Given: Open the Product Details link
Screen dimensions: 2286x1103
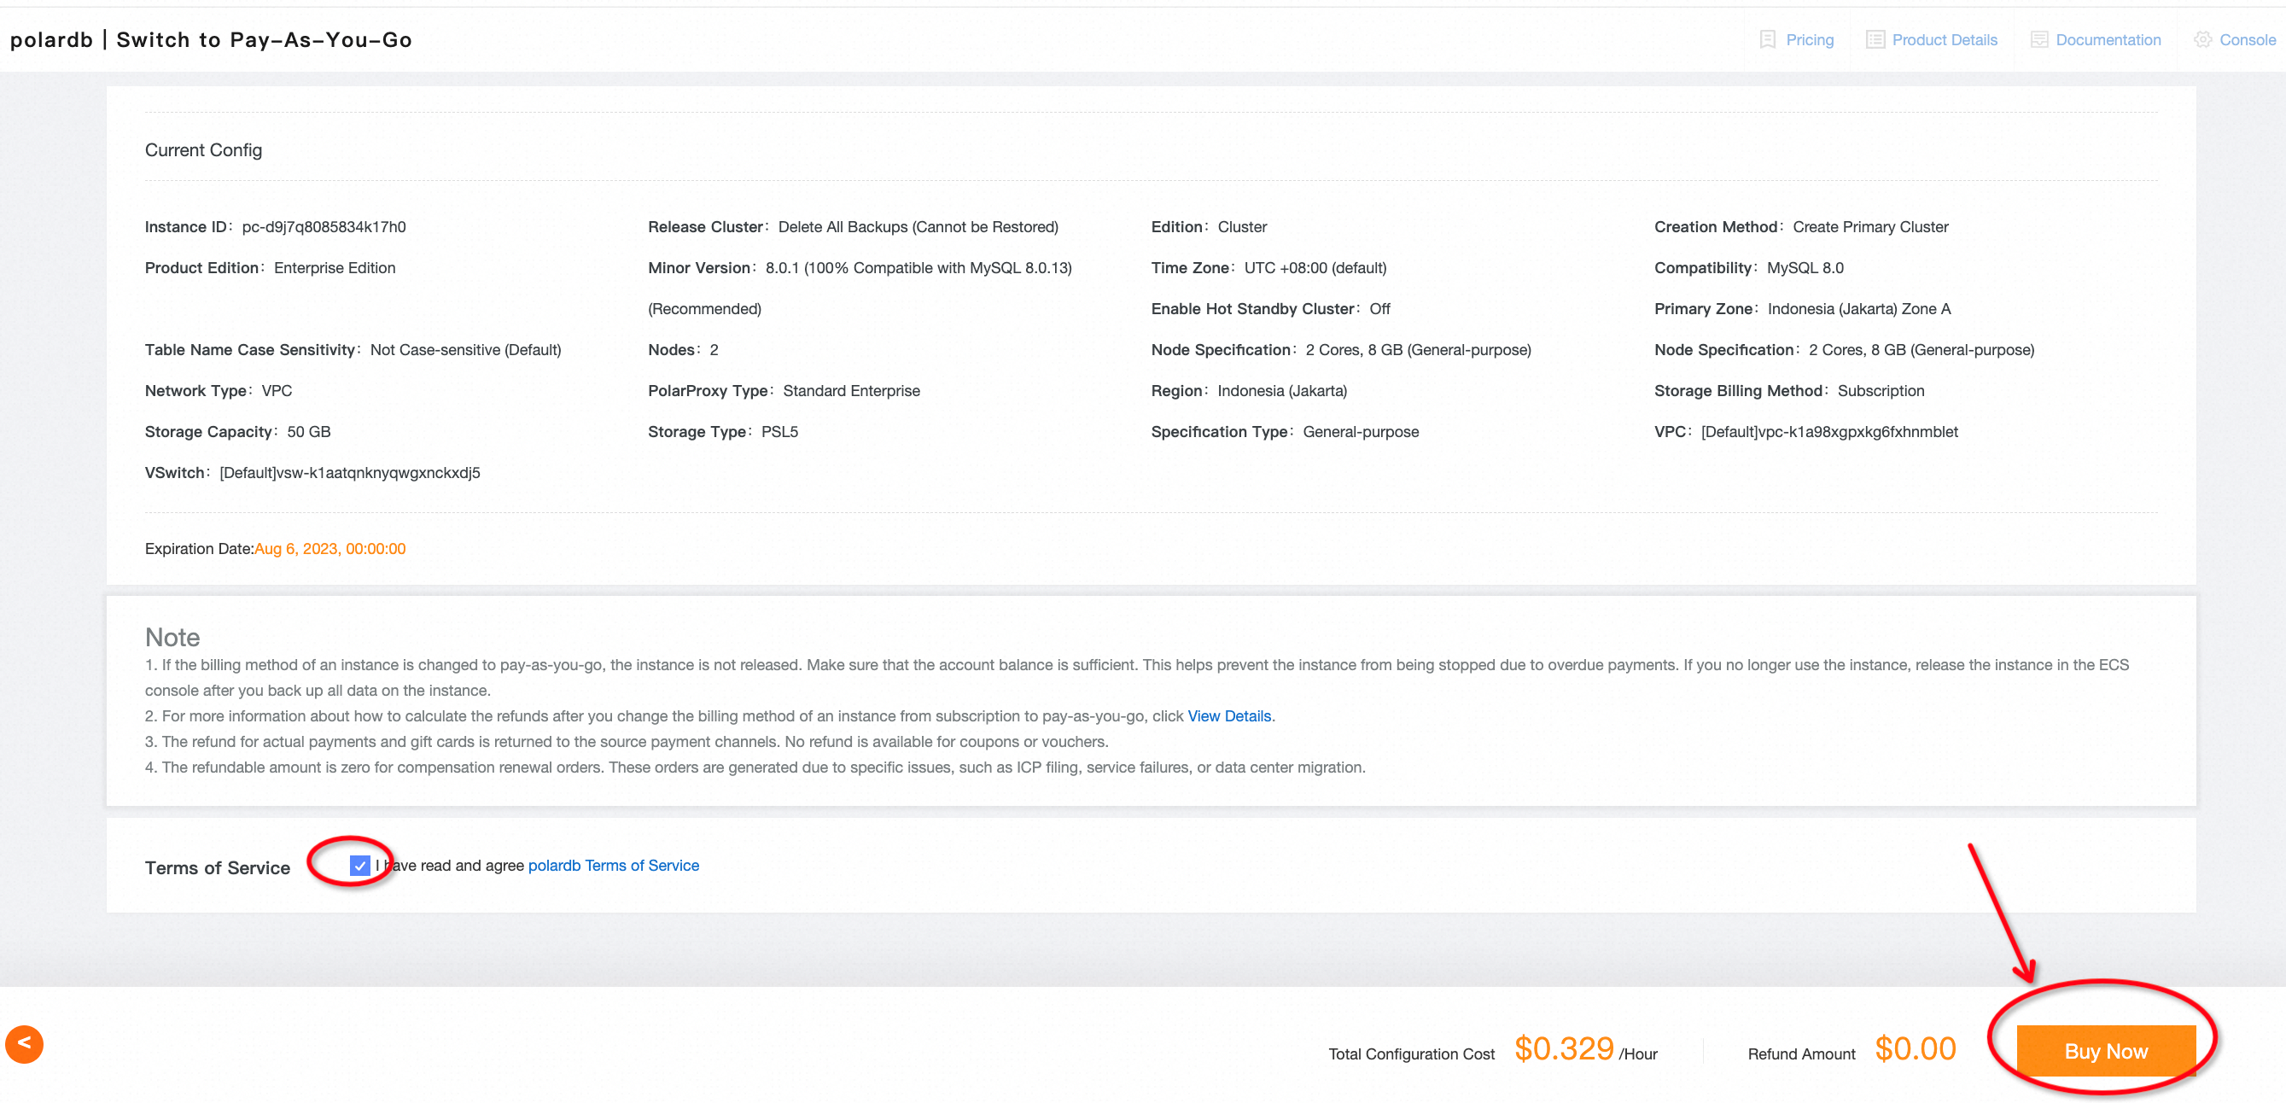Looking at the screenshot, I should pyautogui.click(x=1945, y=40).
